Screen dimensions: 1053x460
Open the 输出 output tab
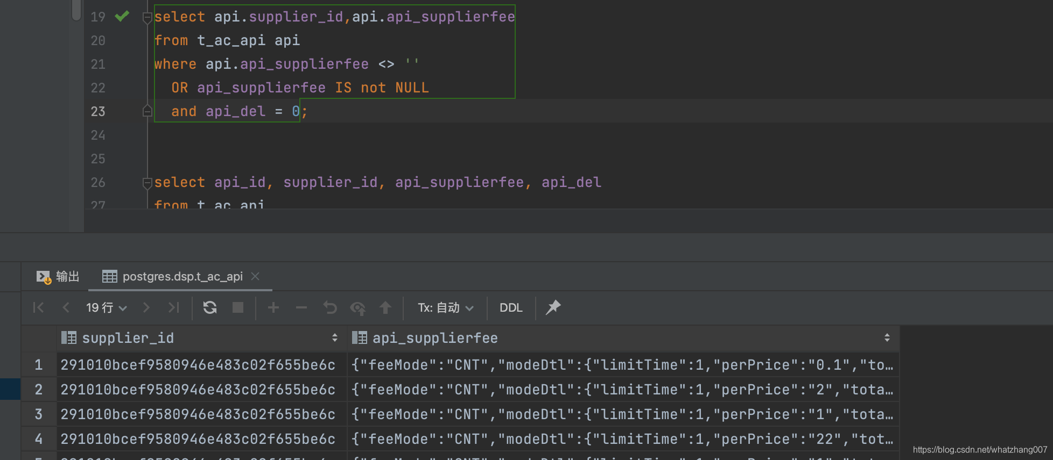[58, 276]
